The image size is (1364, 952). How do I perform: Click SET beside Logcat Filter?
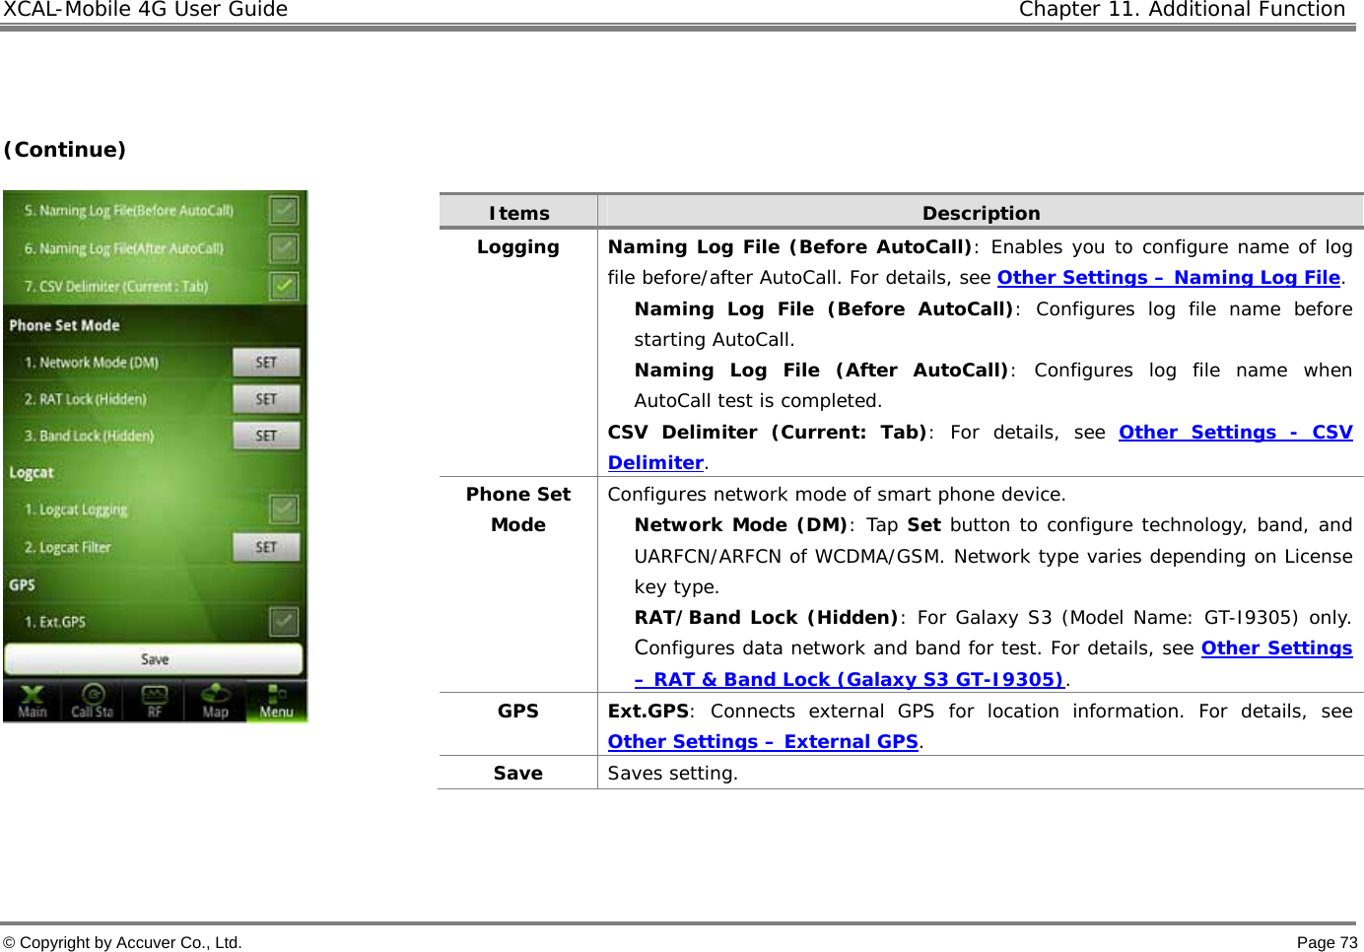(266, 547)
